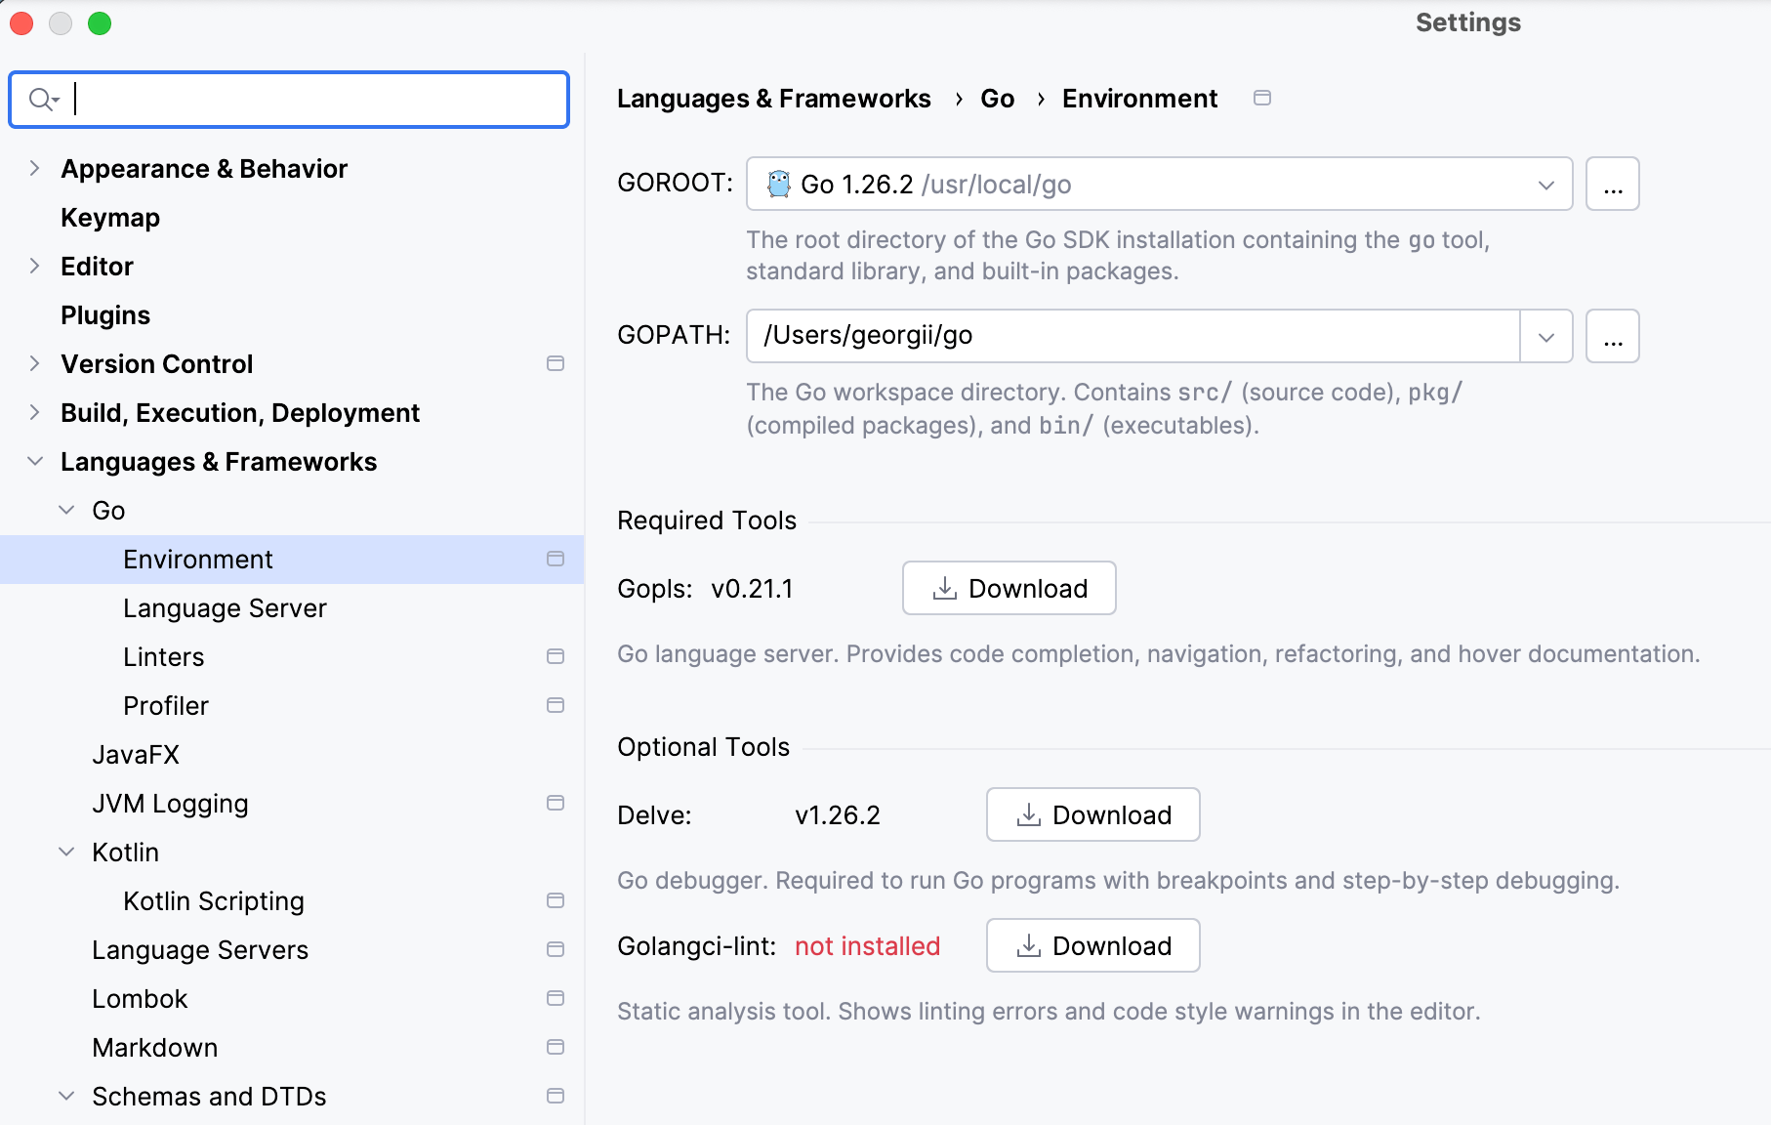
Task: Select the Environment item under Go
Action: [x=292, y=560]
